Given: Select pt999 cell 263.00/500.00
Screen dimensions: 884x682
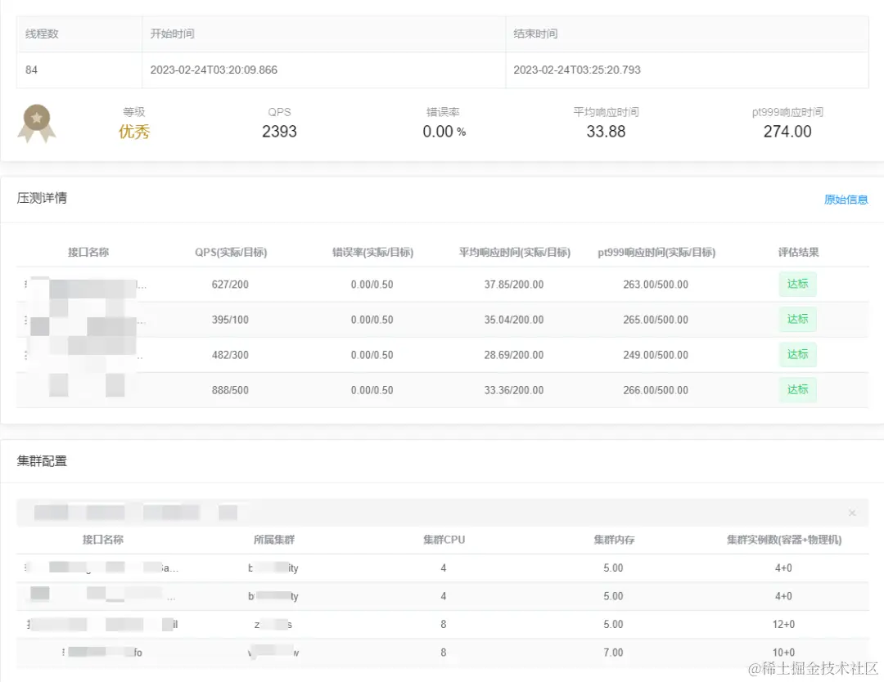Looking at the screenshot, I should click(x=656, y=285).
